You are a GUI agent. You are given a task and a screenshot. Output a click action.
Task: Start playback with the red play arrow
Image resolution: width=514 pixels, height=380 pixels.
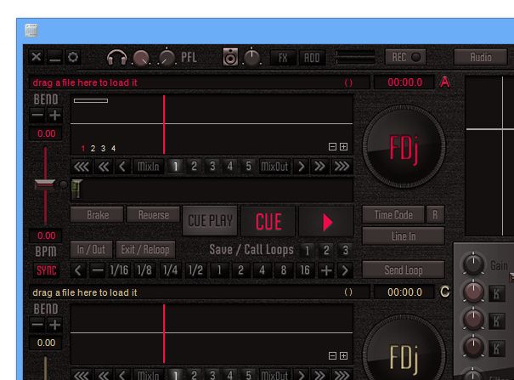[x=326, y=222]
